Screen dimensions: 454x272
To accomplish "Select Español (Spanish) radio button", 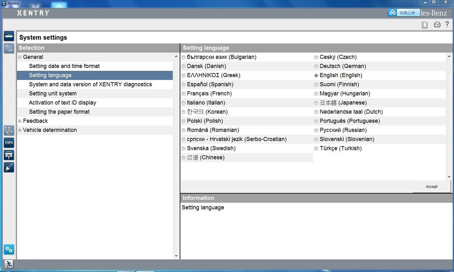I will (183, 85).
